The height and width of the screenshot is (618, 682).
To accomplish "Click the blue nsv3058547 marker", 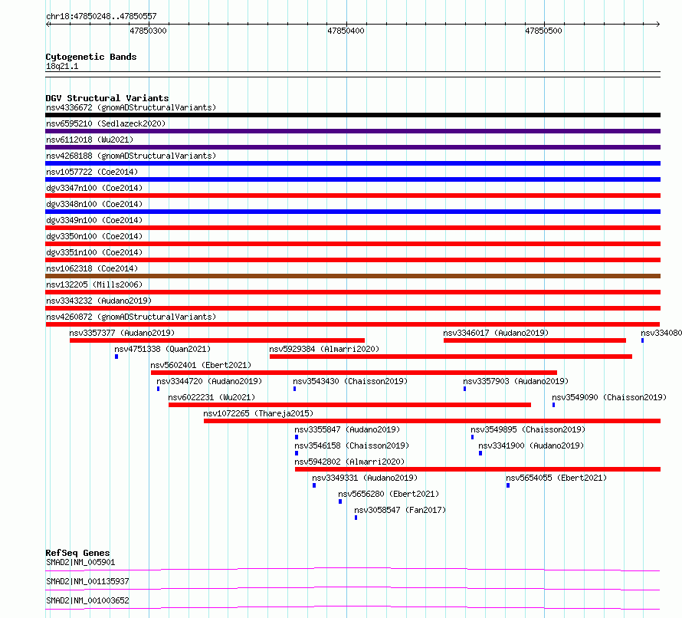I will [x=356, y=518].
